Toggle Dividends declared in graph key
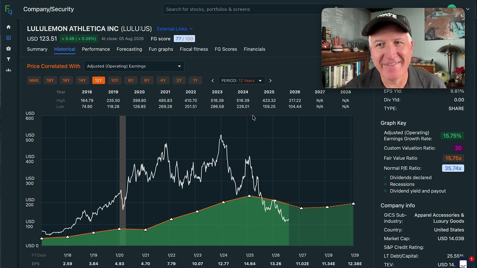Screen dimensions: 477x268 pos(410,178)
